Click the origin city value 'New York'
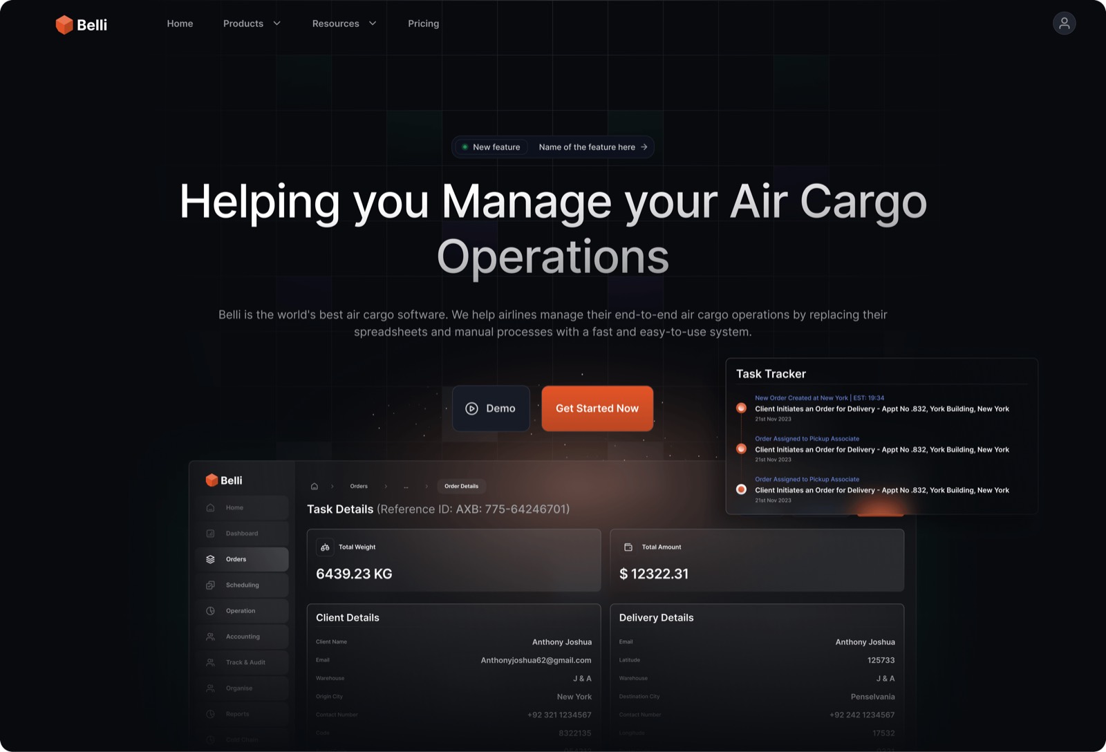Screen dimensions: 1106x752 (574, 697)
